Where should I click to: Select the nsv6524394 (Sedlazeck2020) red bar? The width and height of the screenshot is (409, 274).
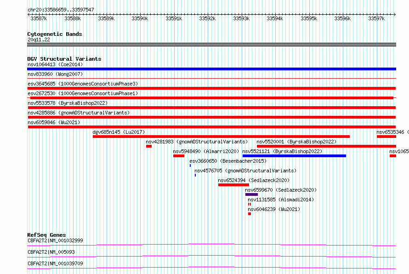tap(233, 185)
